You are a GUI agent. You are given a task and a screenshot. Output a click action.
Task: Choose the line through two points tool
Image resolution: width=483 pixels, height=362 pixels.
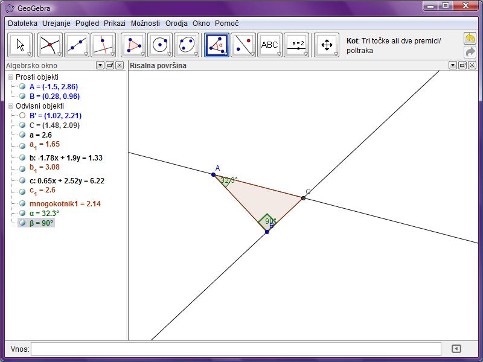76,45
